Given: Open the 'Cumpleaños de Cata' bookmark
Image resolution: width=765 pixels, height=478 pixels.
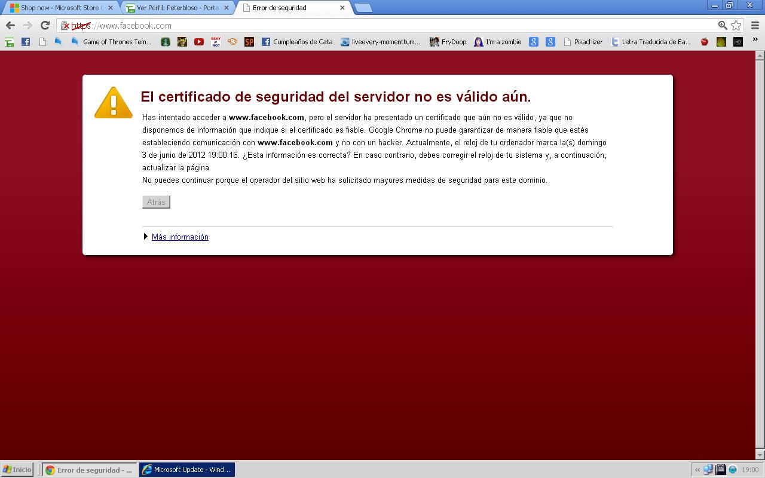Looking at the screenshot, I should 297,42.
